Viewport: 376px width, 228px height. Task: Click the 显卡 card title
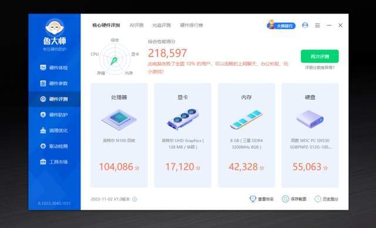coord(183,98)
